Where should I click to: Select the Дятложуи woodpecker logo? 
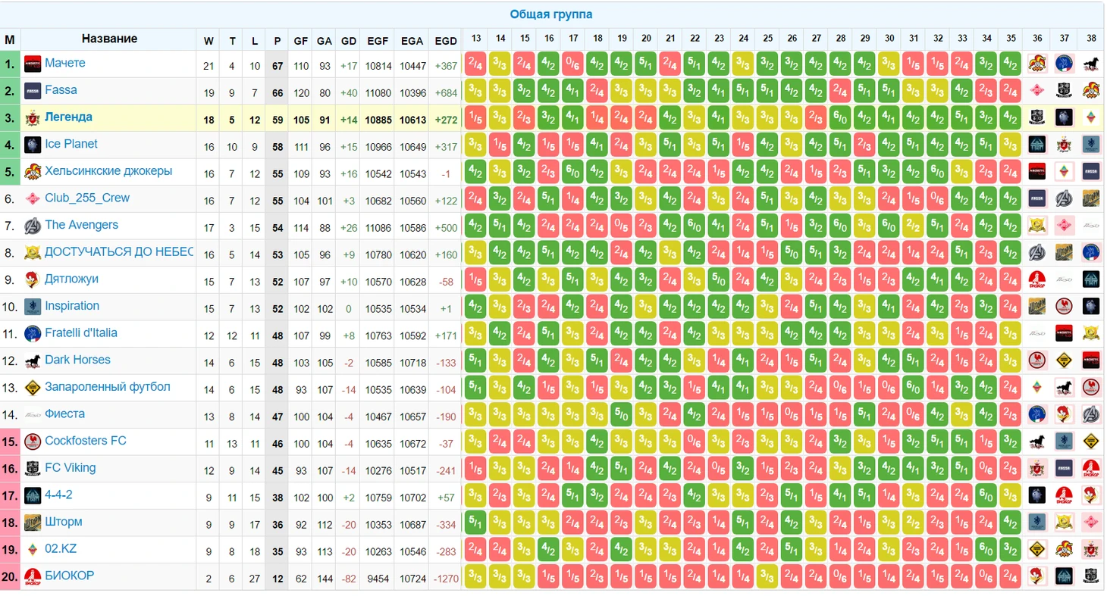(x=32, y=279)
